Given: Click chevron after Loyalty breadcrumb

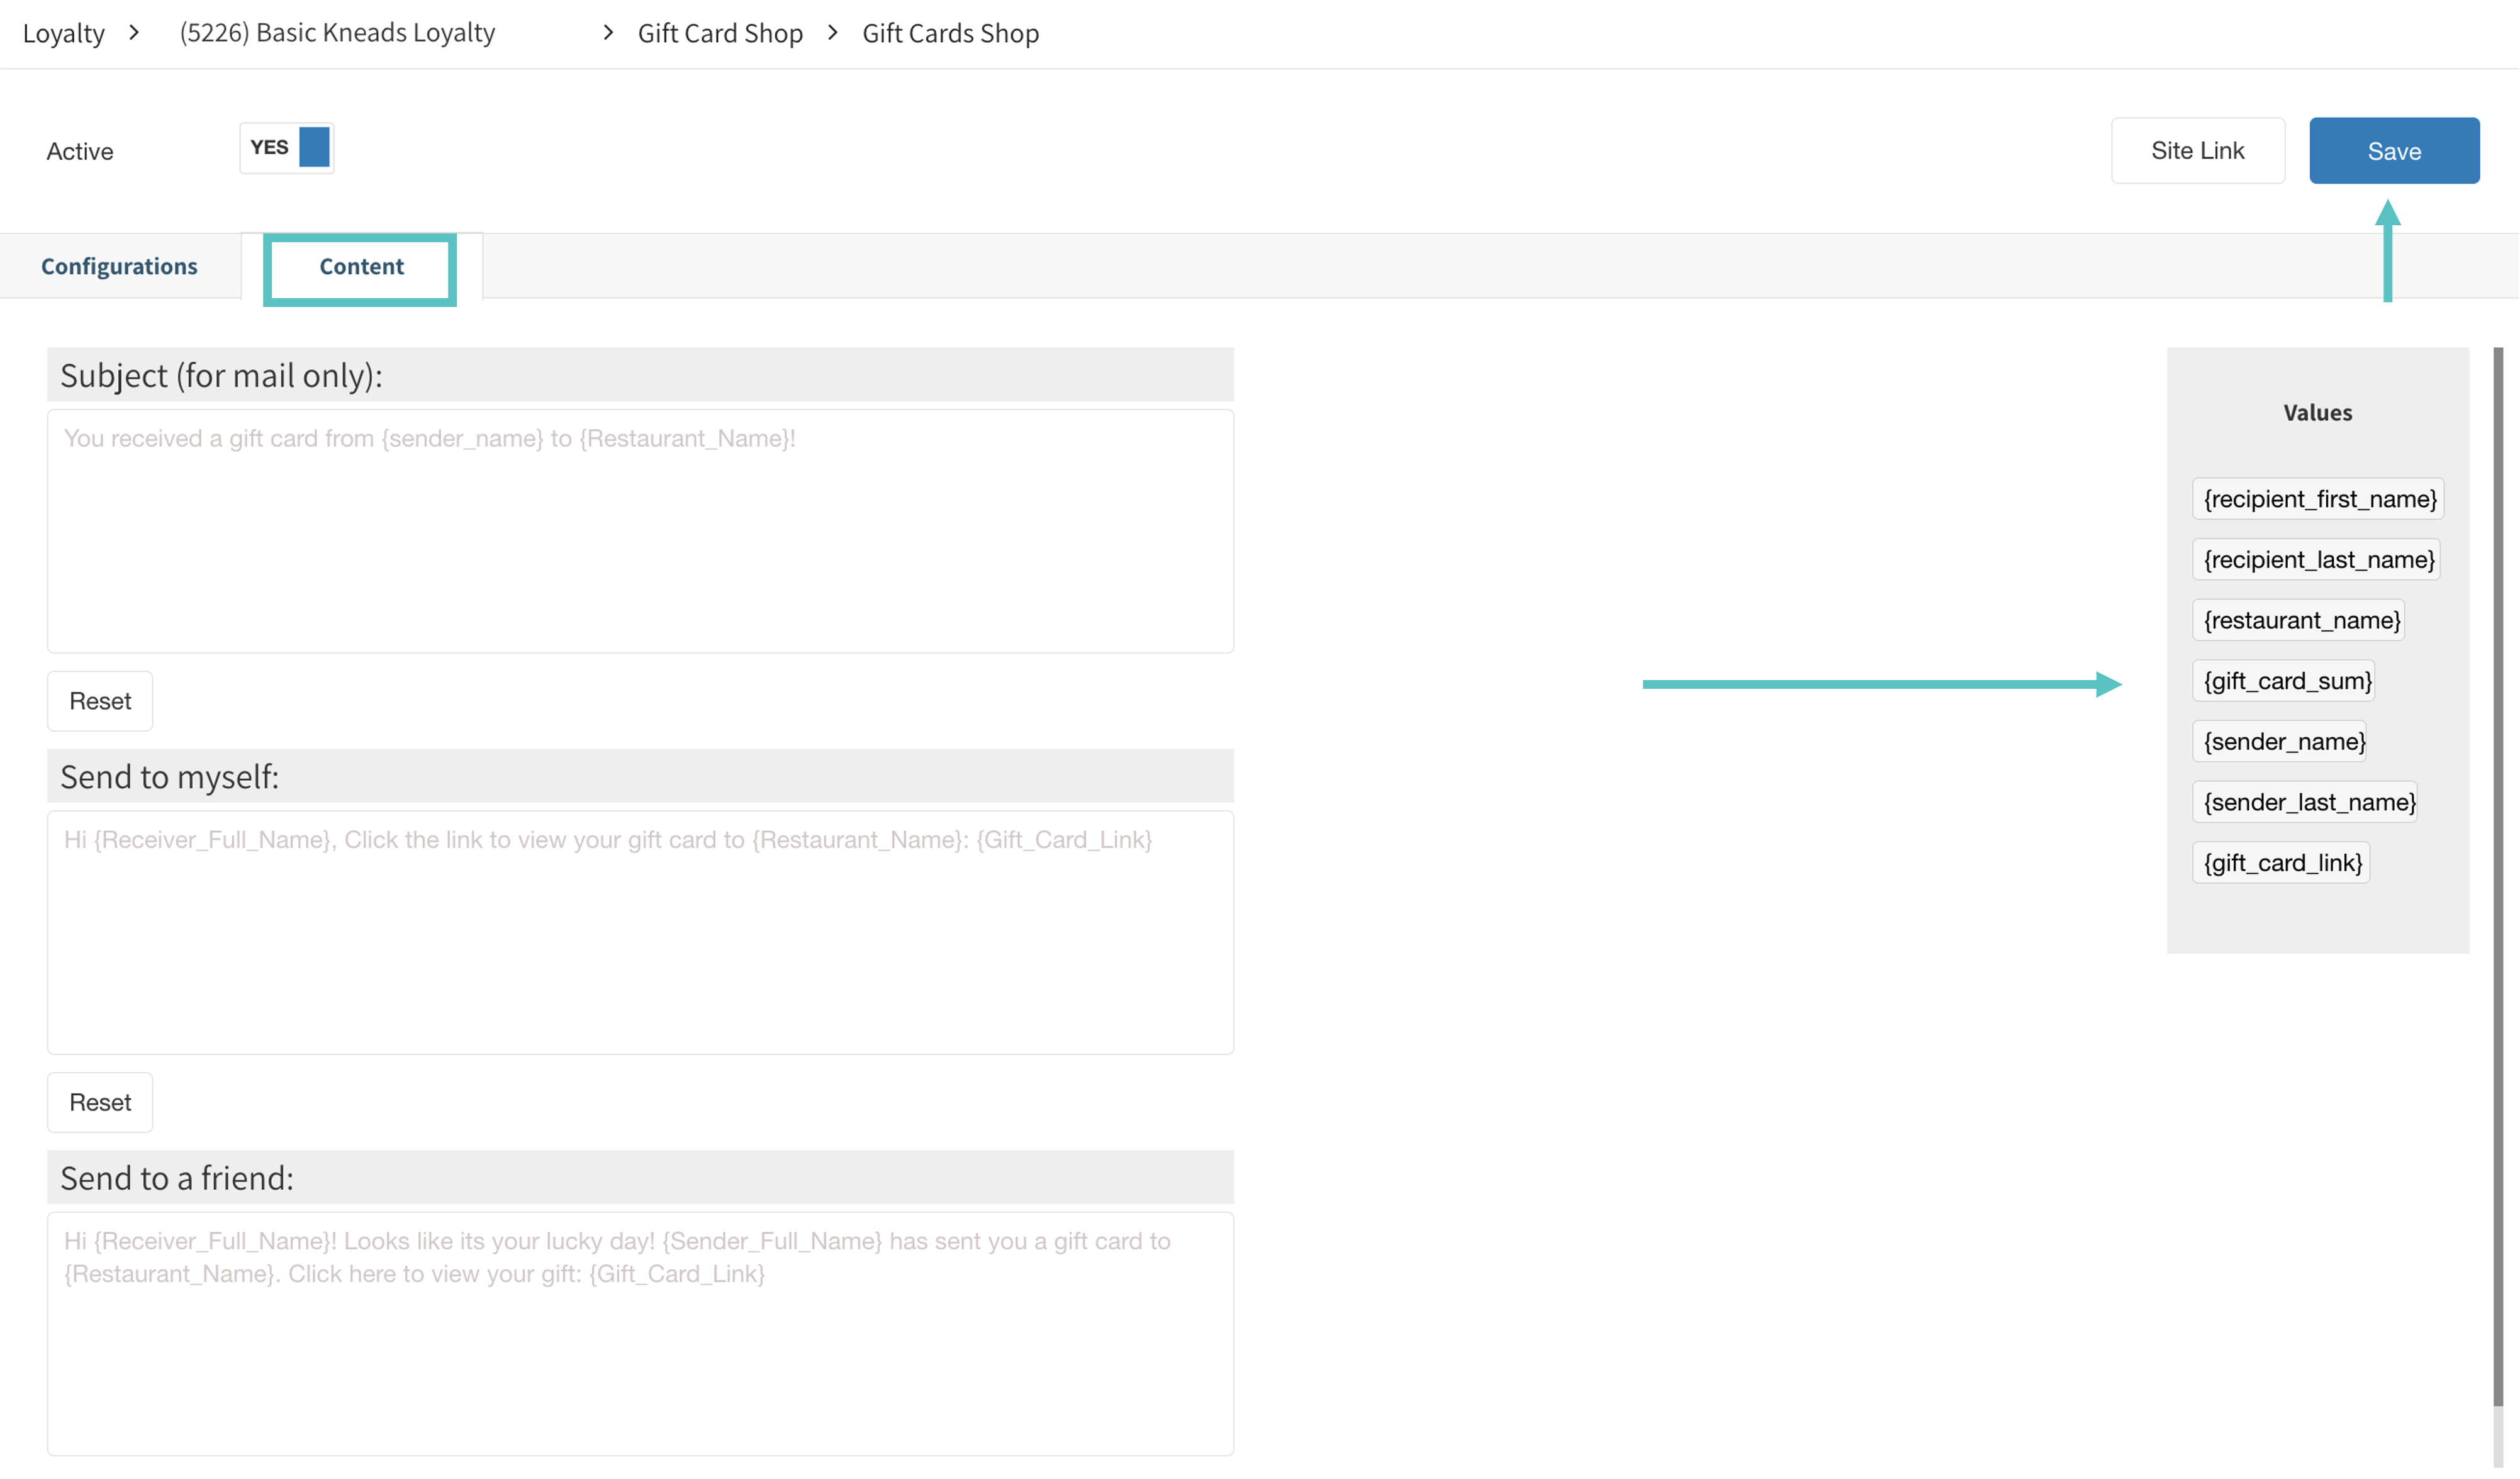Looking at the screenshot, I should click(x=134, y=33).
